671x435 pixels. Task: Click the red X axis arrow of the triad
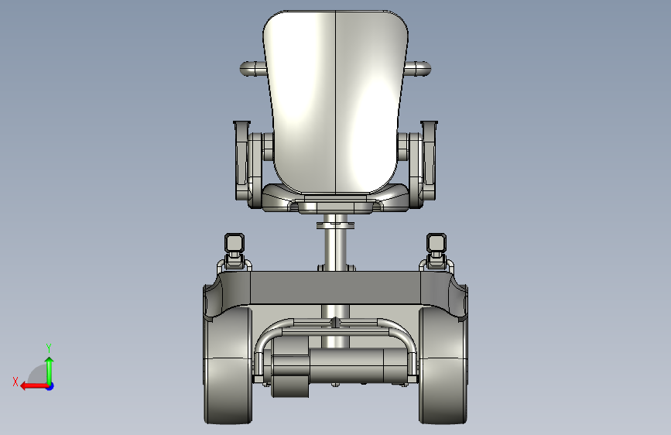[x=34, y=386]
